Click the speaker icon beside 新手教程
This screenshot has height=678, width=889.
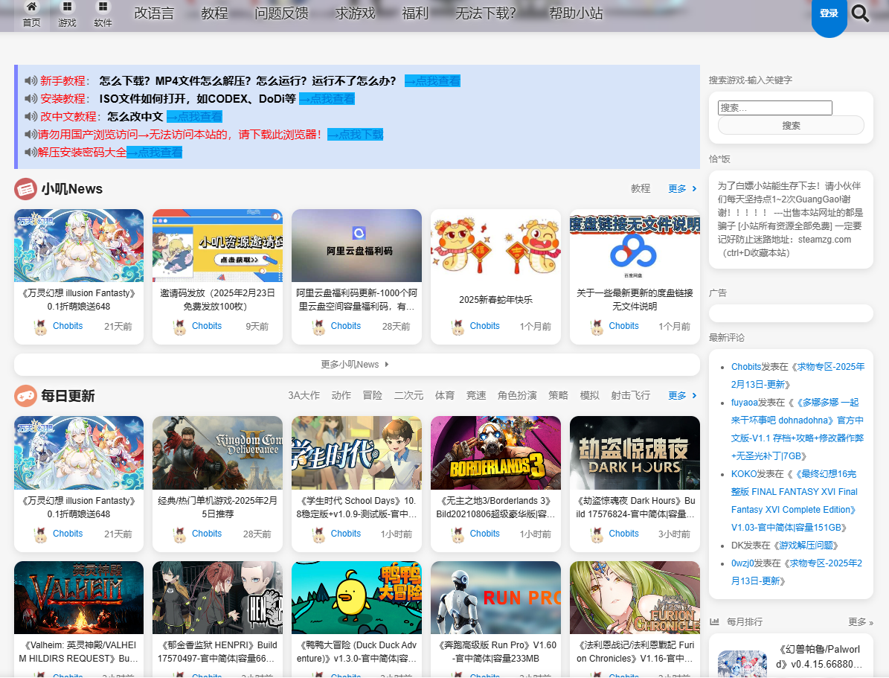coord(31,81)
